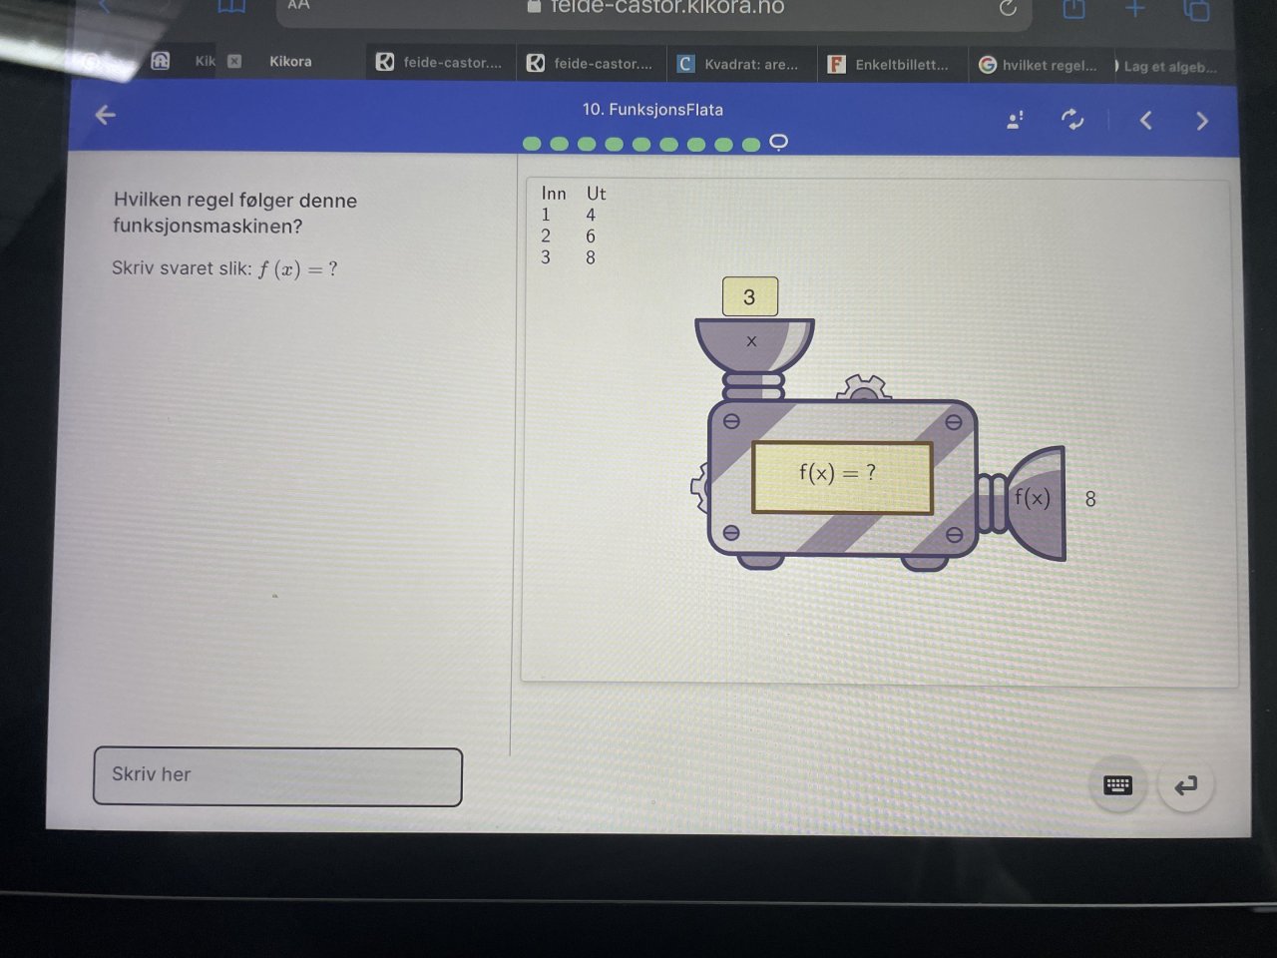Switch to the Kvadrat: are... tab
The image size is (1277, 958).
741,64
